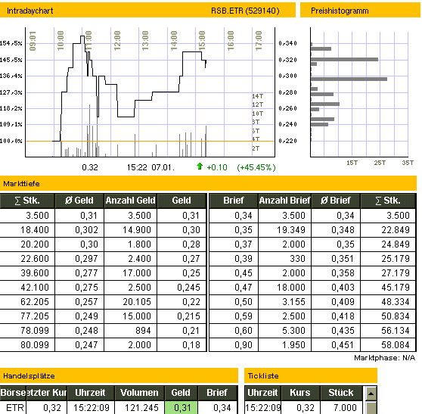Click the Marktphase: N/A label
The height and width of the screenshot is (414, 422).
click(385, 358)
